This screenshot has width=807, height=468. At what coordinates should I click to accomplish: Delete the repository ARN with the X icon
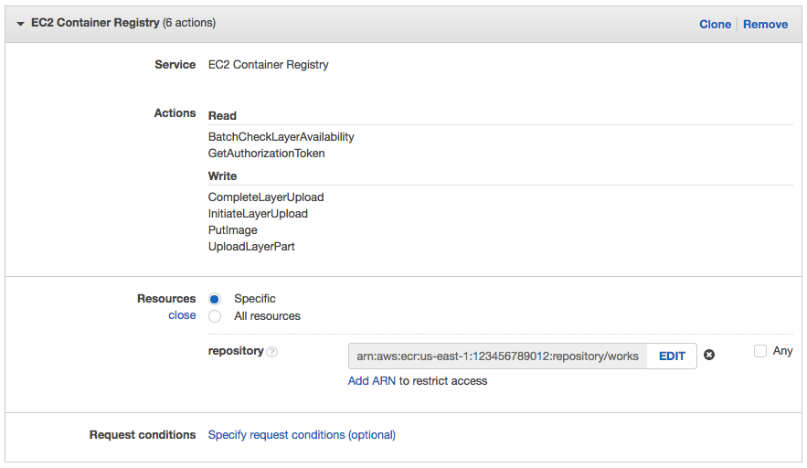[x=709, y=356]
